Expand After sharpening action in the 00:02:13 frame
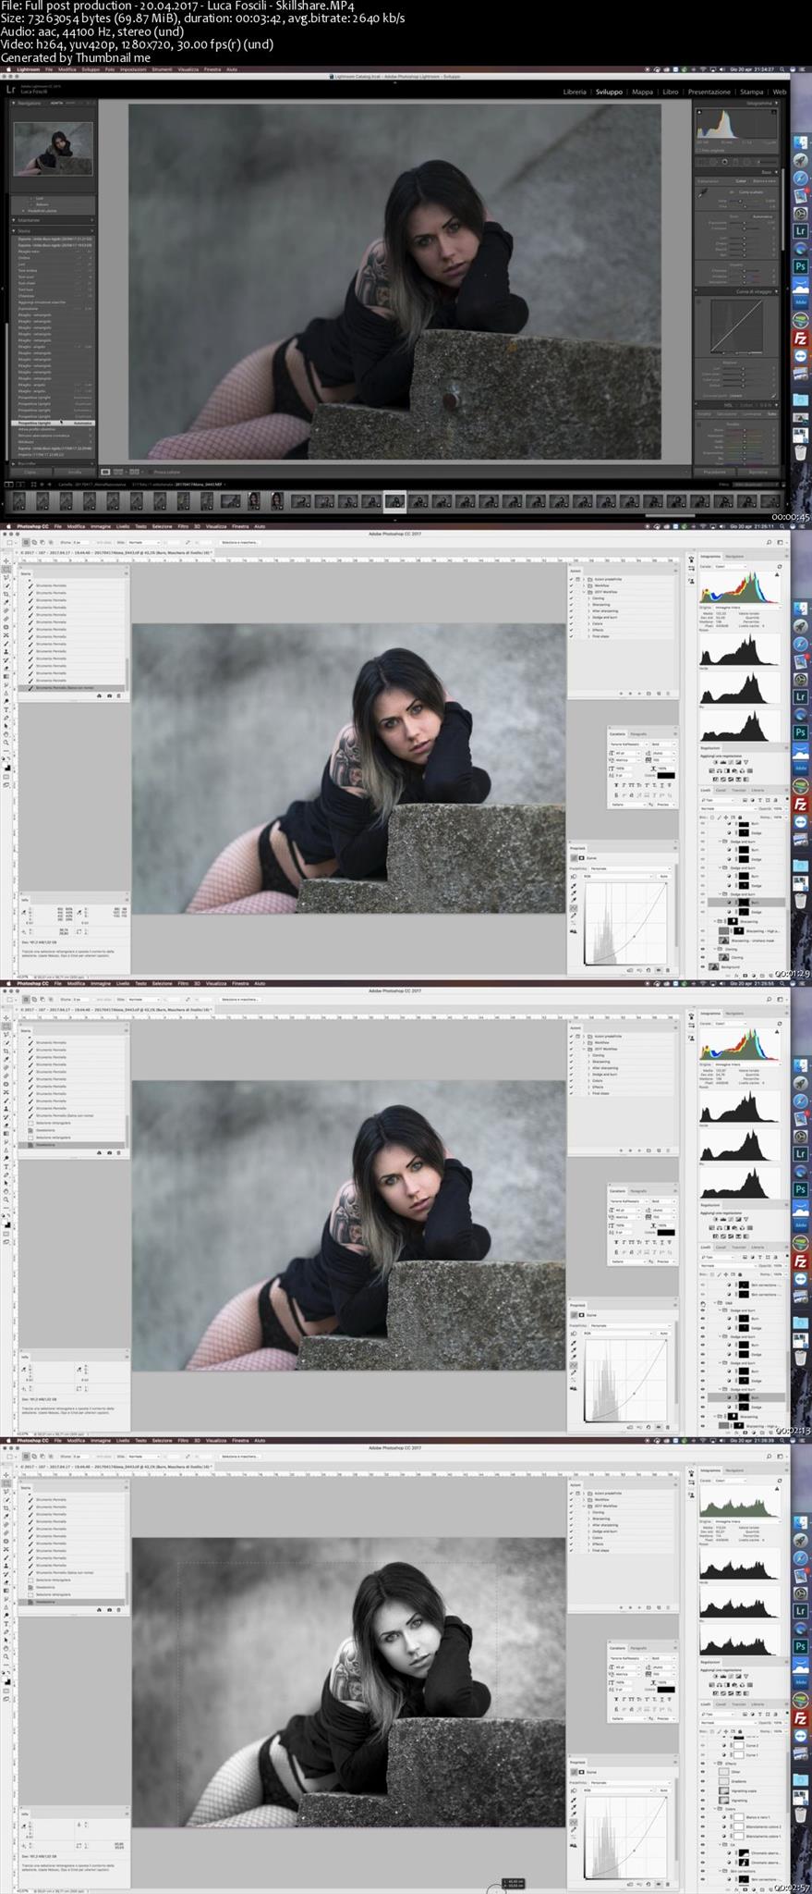Viewport: 812px width, 1894px height. click(x=588, y=1068)
